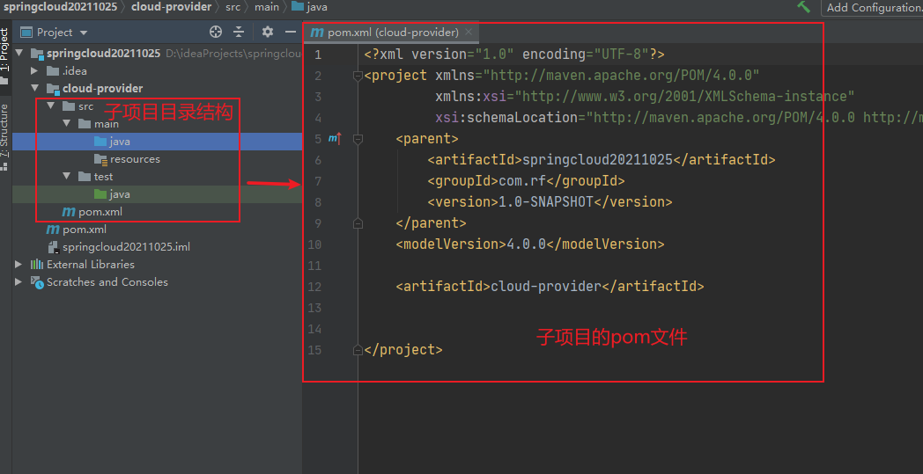Expand the .idea folder
Image resolution: width=923 pixels, height=474 pixels.
[34, 70]
